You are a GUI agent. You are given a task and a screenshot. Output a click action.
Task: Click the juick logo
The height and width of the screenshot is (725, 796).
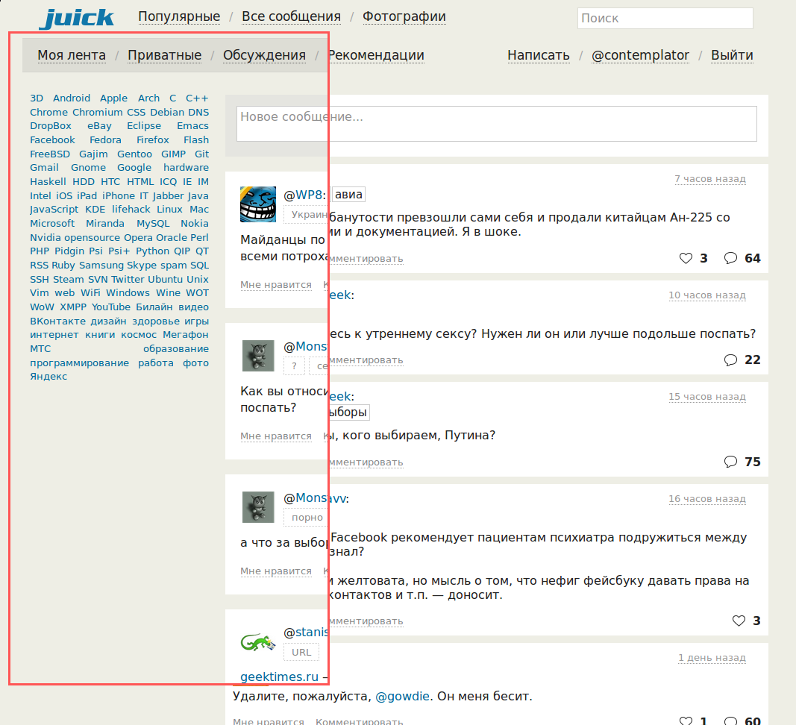click(77, 19)
